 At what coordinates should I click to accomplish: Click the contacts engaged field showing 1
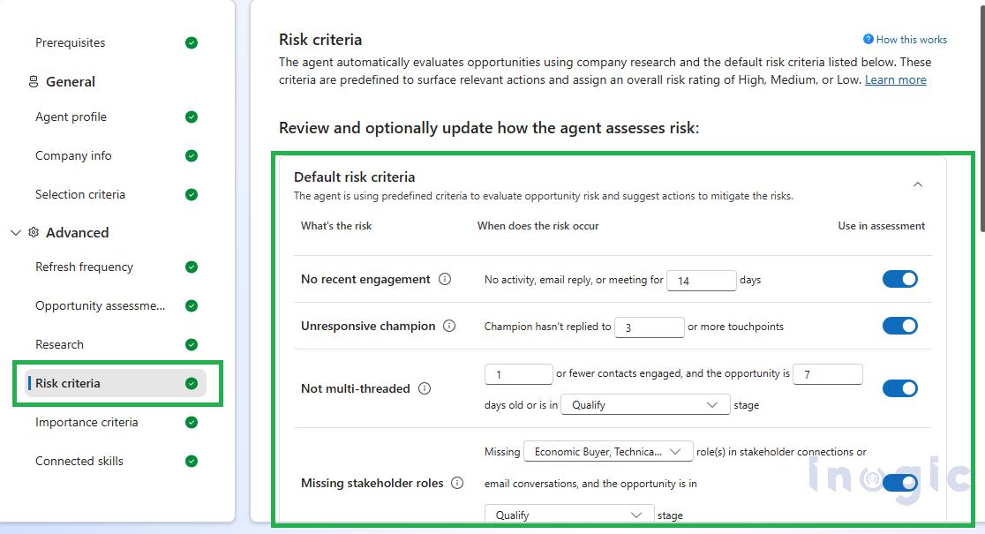[x=519, y=374]
